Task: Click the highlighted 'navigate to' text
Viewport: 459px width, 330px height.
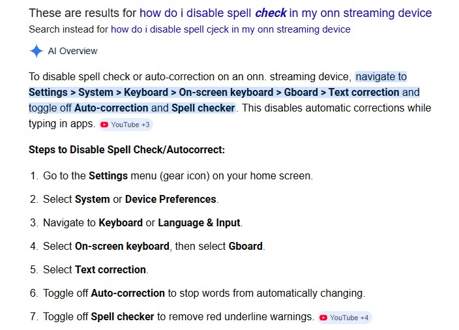Action: (x=381, y=77)
